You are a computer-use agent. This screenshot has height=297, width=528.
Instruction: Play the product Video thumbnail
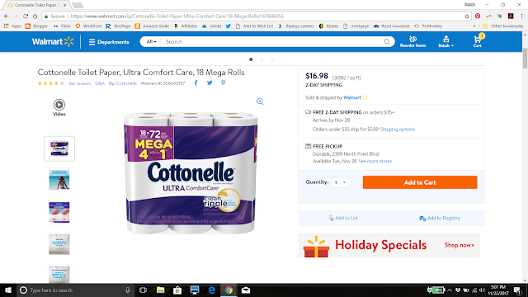pos(59,108)
